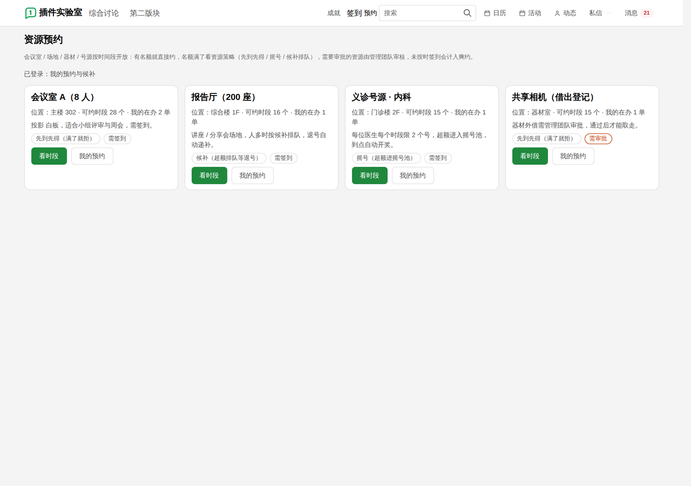Open 我的预约 for 共享相机

click(x=573, y=156)
